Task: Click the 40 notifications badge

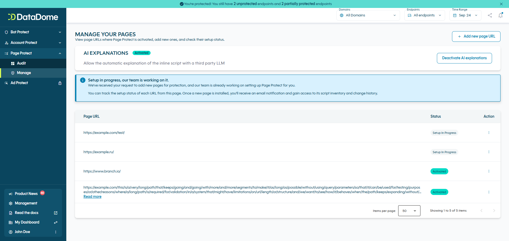Action: tap(42, 193)
